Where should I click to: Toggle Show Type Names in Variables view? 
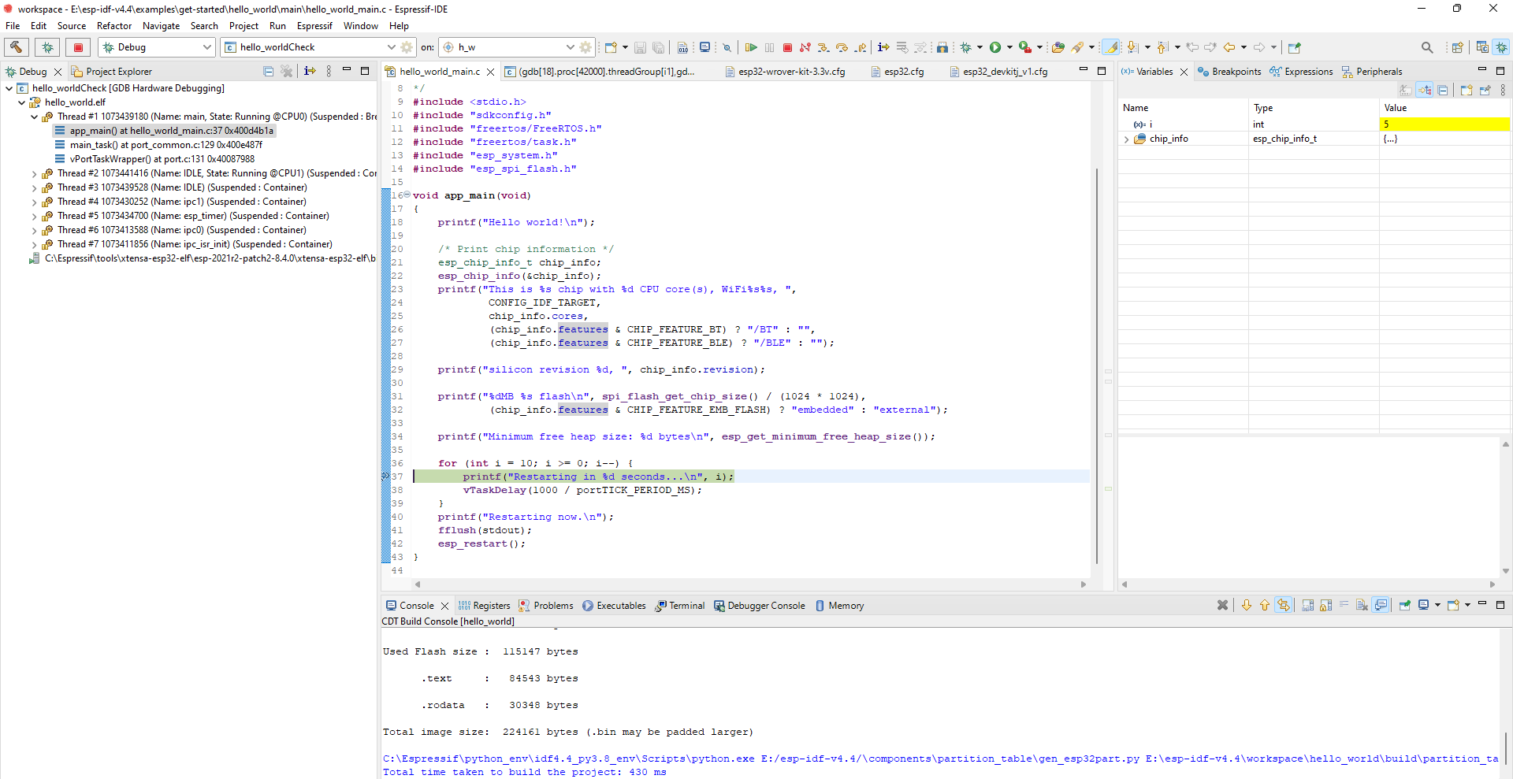click(x=1405, y=91)
